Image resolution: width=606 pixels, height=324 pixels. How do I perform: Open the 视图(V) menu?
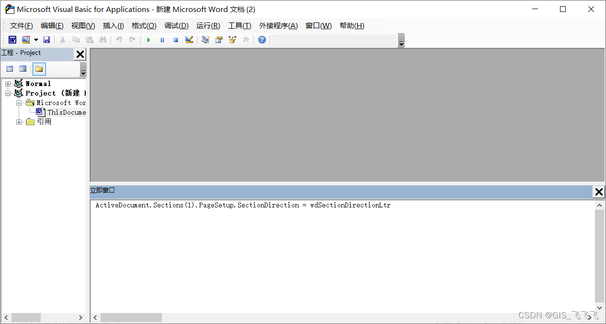click(83, 26)
